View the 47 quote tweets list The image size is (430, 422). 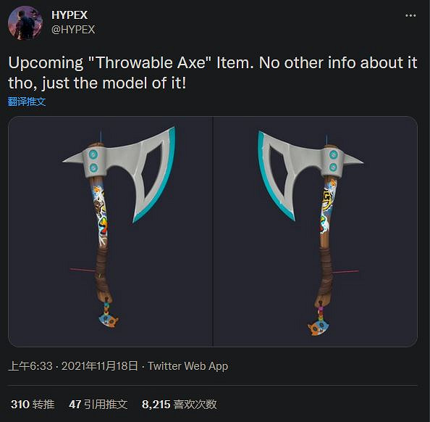pyautogui.click(x=98, y=404)
